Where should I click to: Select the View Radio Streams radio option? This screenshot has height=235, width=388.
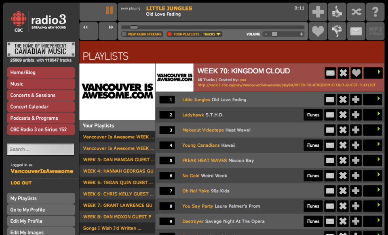(124, 34)
